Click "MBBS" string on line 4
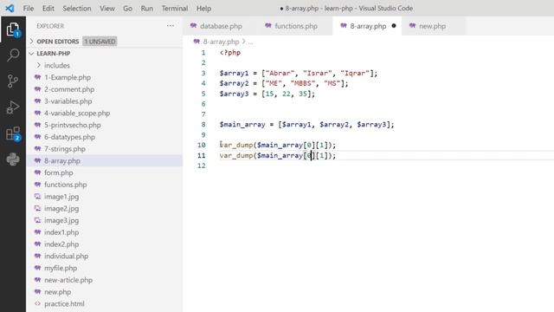 coord(303,83)
